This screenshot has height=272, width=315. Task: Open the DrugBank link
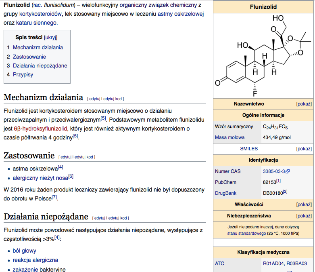point(225,193)
